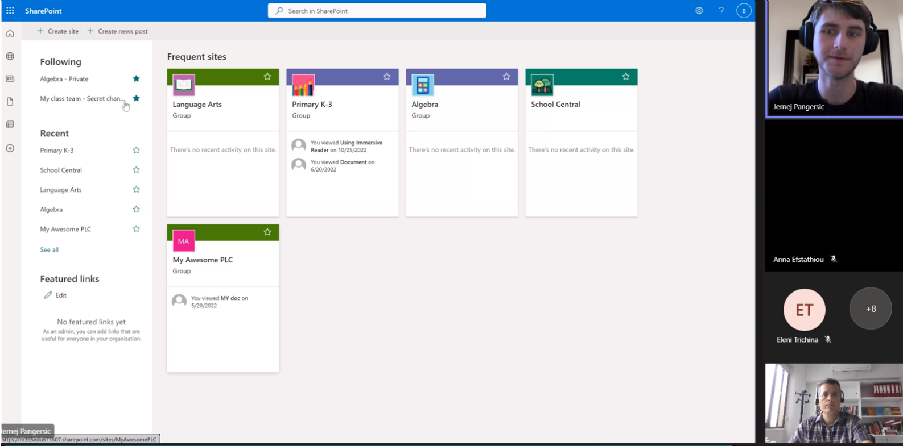
Task: Toggle follow star on Language Arts card
Action: 267,77
